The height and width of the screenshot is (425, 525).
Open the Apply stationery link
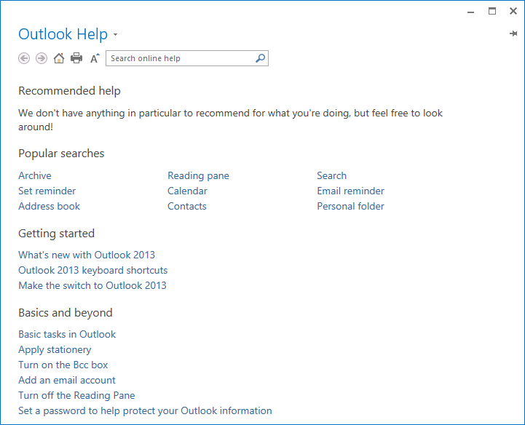click(x=55, y=350)
